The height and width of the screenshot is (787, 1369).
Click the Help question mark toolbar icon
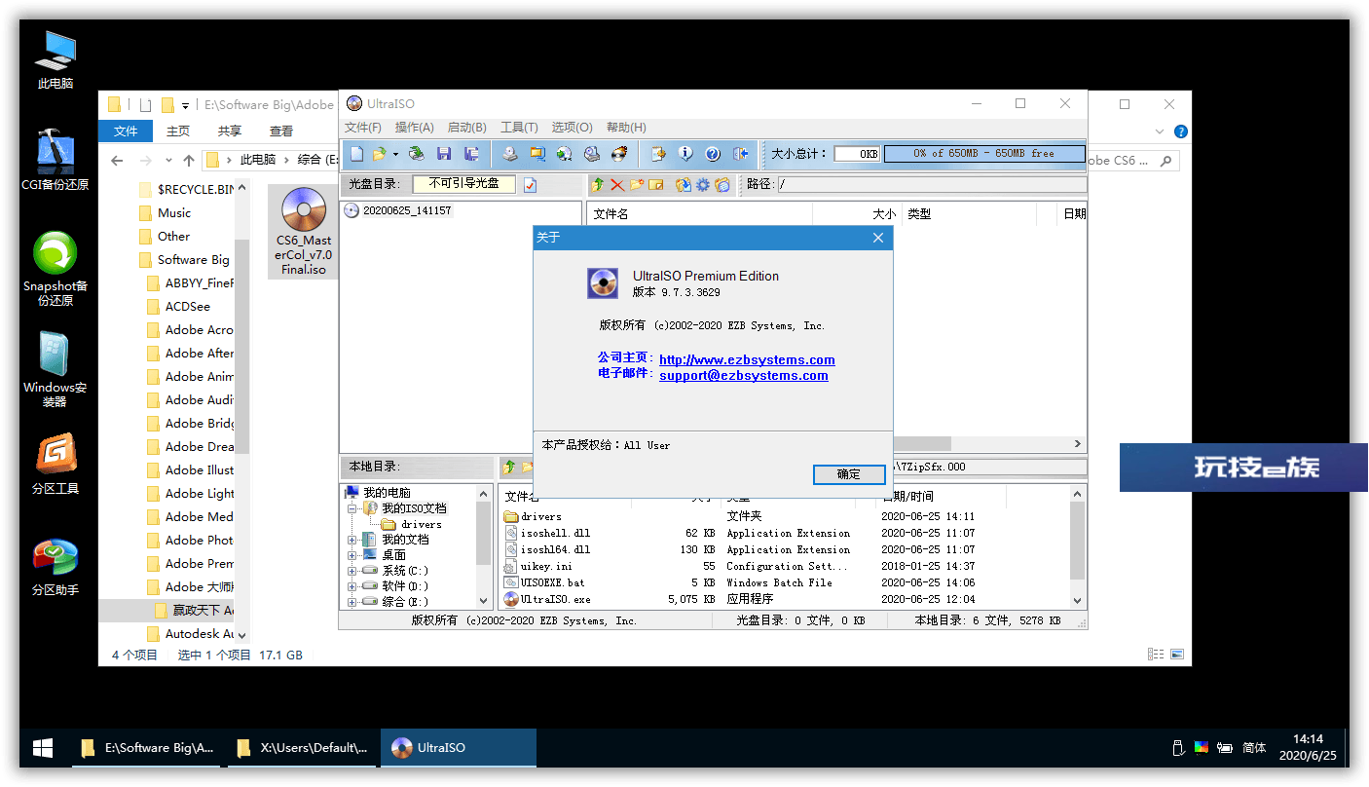[x=713, y=153]
